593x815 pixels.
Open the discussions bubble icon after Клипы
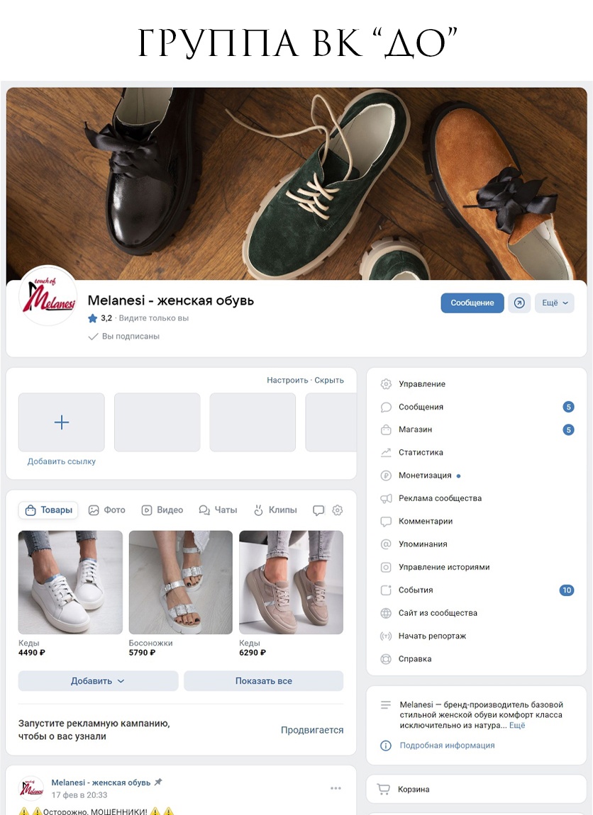tap(318, 510)
